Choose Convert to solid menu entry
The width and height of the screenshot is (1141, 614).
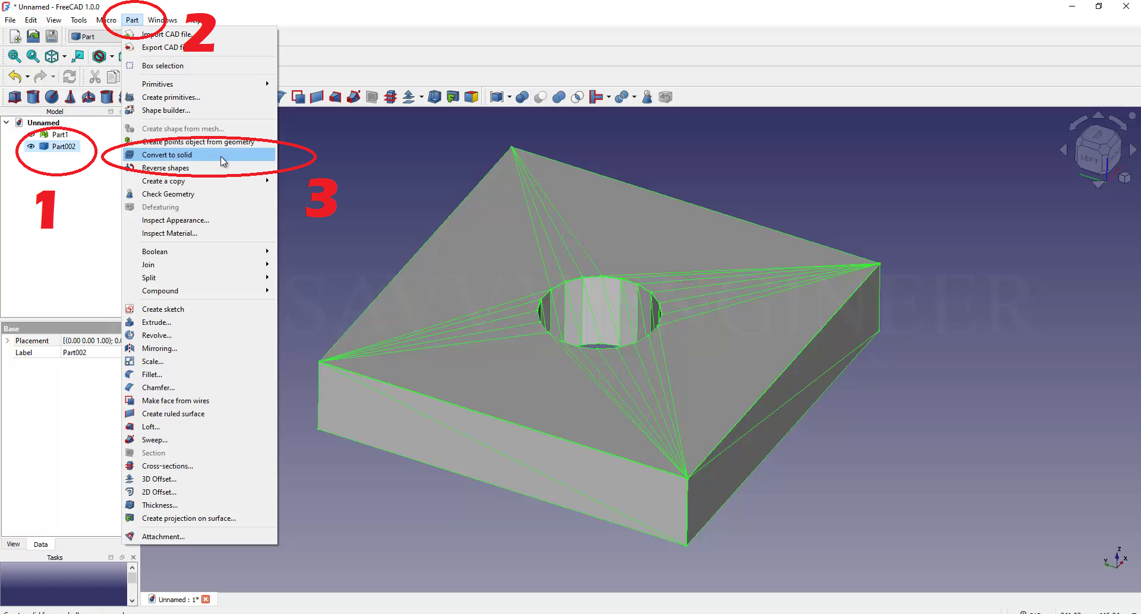click(167, 155)
